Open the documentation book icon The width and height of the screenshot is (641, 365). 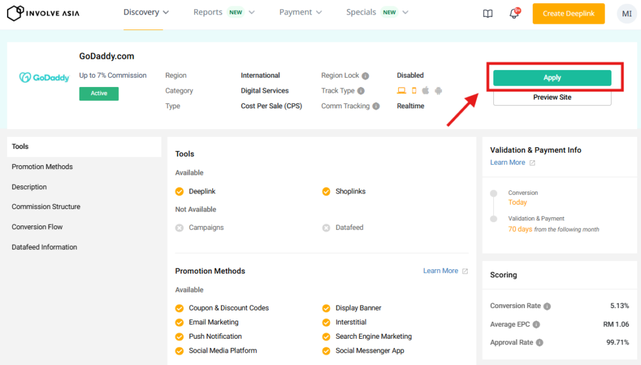point(488,14)
